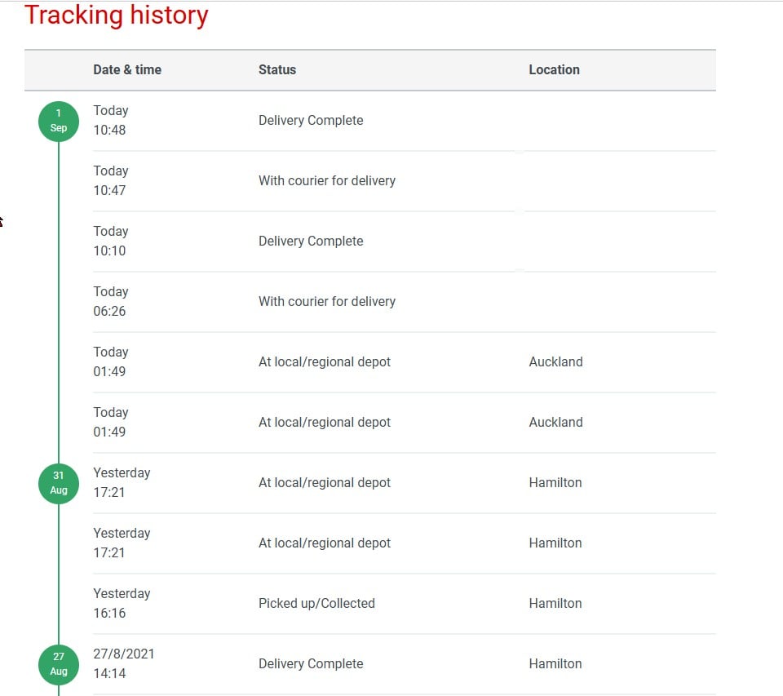Select "With courier for delivery" at 10:47
The height and width of the screenshot is (696, 783).
[x=327, y=181]
